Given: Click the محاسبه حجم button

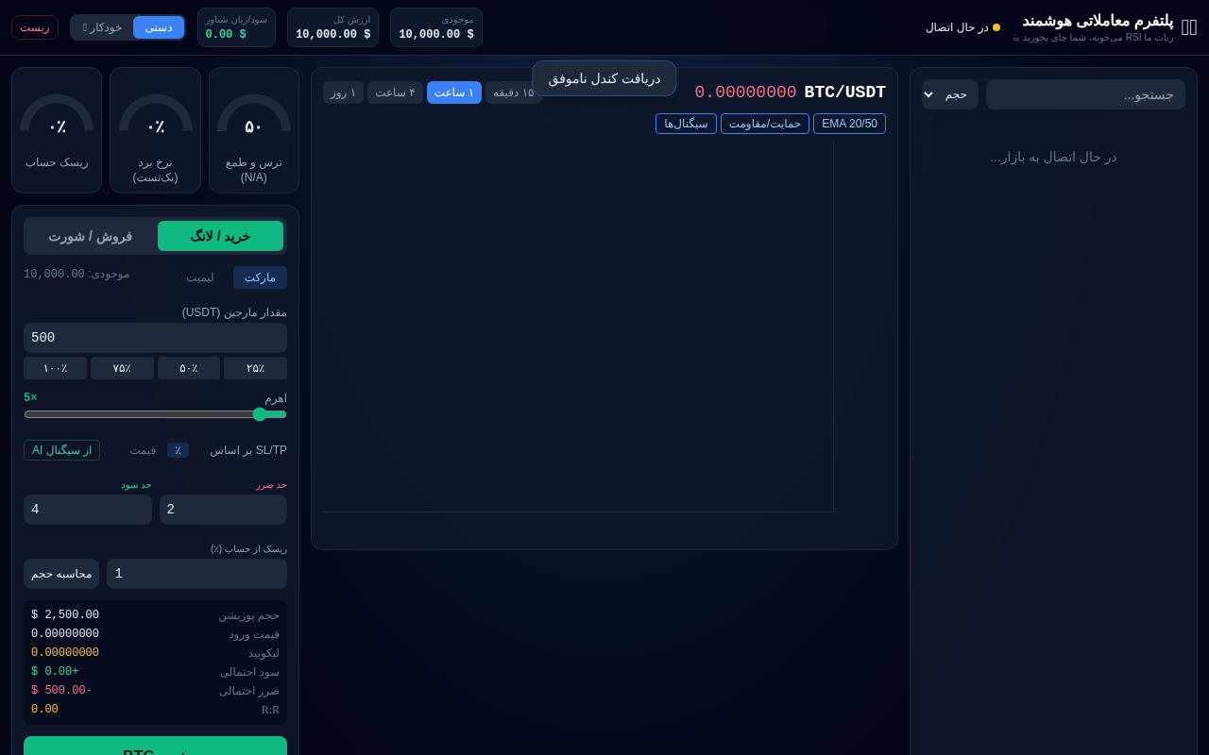Looking at the screenshot, I should click(61, 574).
